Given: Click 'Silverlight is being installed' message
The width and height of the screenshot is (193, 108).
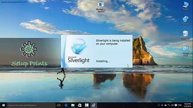Looking at the screenshot, I should click(x=113, y=42).
